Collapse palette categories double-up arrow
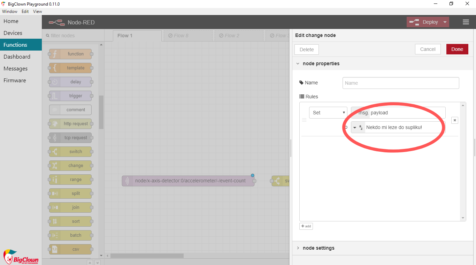Viewport: 476px width, 265px height. click(x=90, y=262)
